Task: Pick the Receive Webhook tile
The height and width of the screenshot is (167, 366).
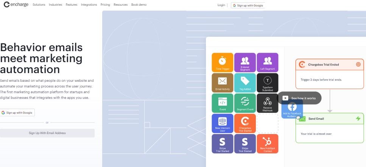Action: 268,103
